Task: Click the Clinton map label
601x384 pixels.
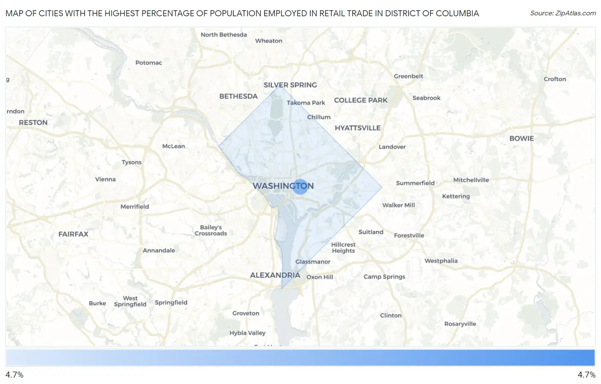Action: click(x=391, y=316)
